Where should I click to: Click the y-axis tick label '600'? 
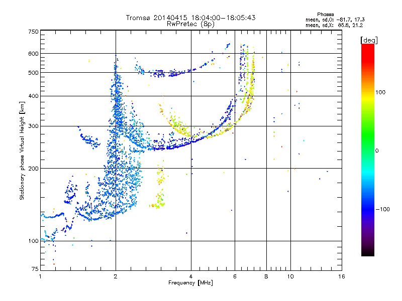[x=33, y=54]
